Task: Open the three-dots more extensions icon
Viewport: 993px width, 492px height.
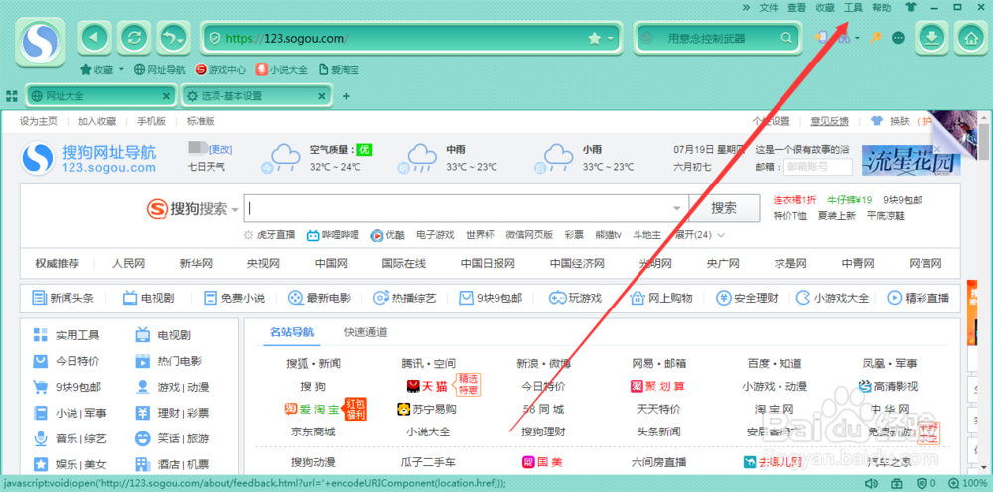Action: coord(898,38)
